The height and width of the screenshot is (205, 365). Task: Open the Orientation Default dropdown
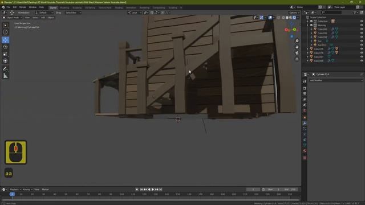(x=44, y=13)
